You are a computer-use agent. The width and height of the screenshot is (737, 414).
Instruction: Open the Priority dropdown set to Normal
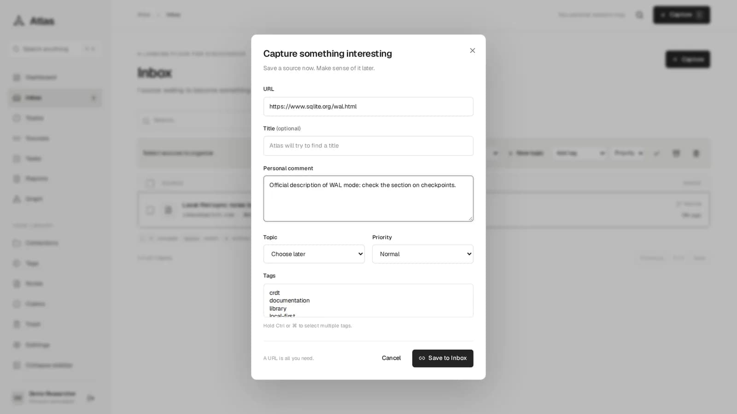tap(422, 254)
